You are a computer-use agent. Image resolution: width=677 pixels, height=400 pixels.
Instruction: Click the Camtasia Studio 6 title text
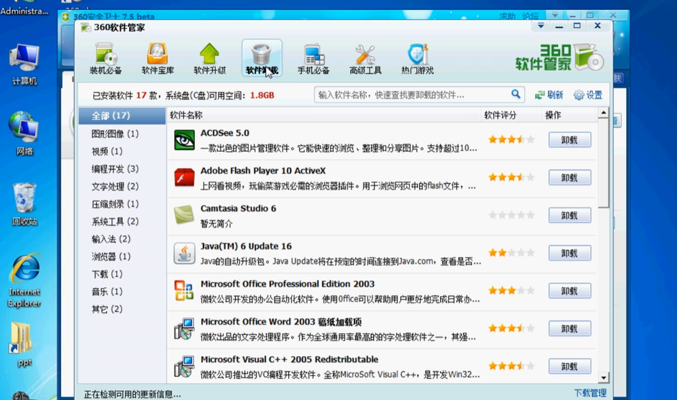tap(238, 208)
